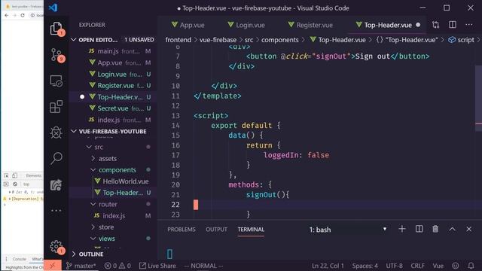This screenshot has width=482, height=271.
Task: Open Secret.vue in Open Editors list
Action: tap(113, 108)
